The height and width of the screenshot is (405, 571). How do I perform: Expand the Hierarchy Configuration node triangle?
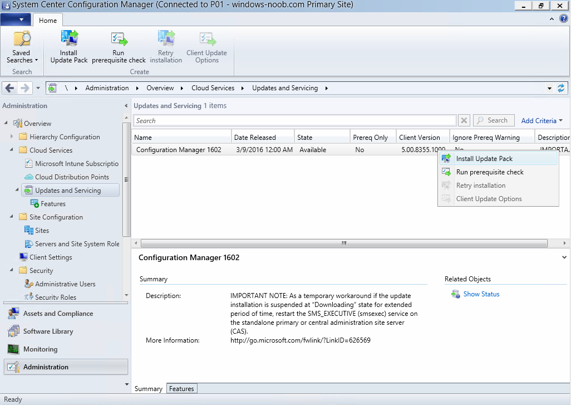tap(12, 136)
